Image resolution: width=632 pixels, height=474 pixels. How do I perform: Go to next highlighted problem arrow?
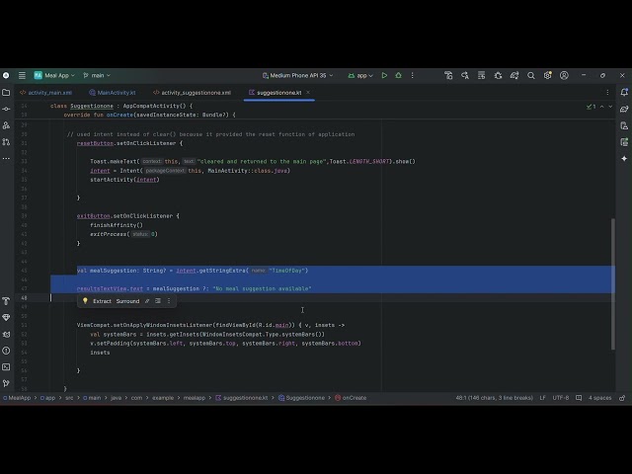pos(610,107)
